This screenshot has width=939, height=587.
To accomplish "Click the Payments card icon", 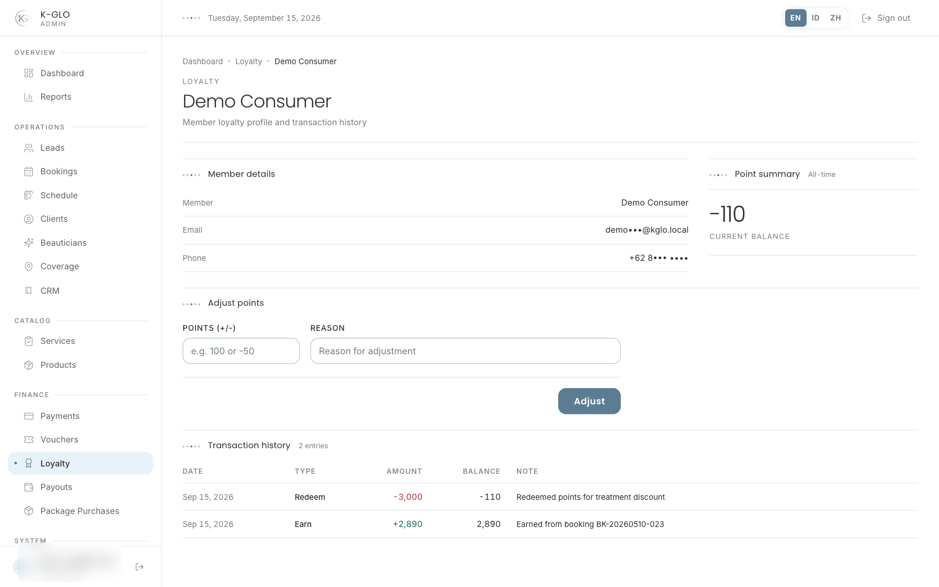I will (x=29, y=416).
